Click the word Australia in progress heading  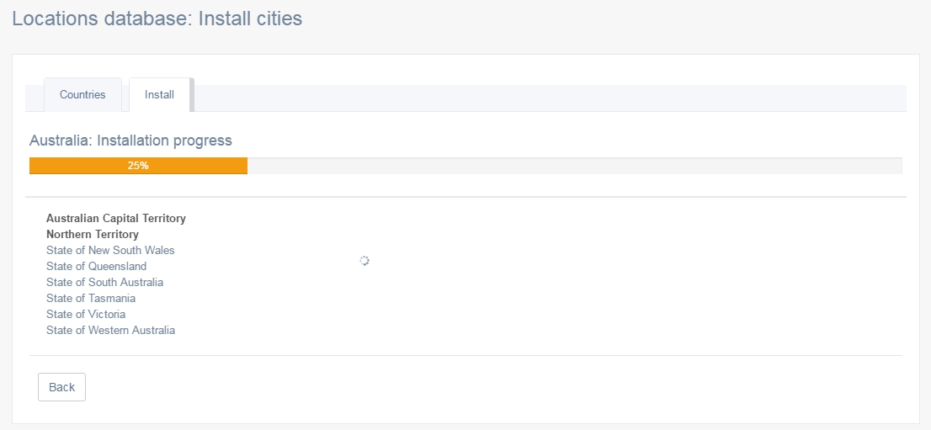click(x=59, y=141)
